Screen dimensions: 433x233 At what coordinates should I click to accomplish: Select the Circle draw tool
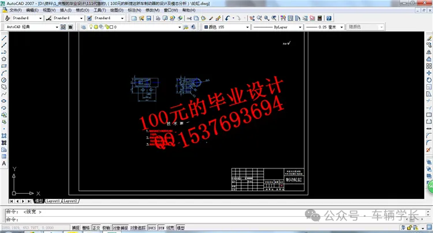tap(4, 80)
